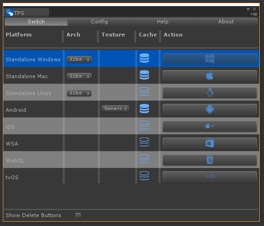
Task: Open Android Generic texture dropdown
Action: point(115,109)
